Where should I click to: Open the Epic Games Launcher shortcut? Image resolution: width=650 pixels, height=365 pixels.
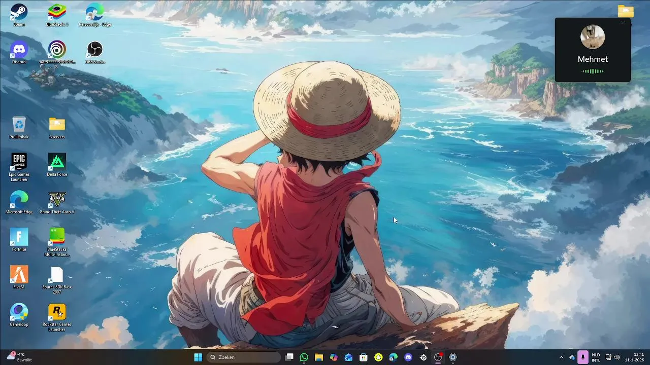tap(19, 167)
